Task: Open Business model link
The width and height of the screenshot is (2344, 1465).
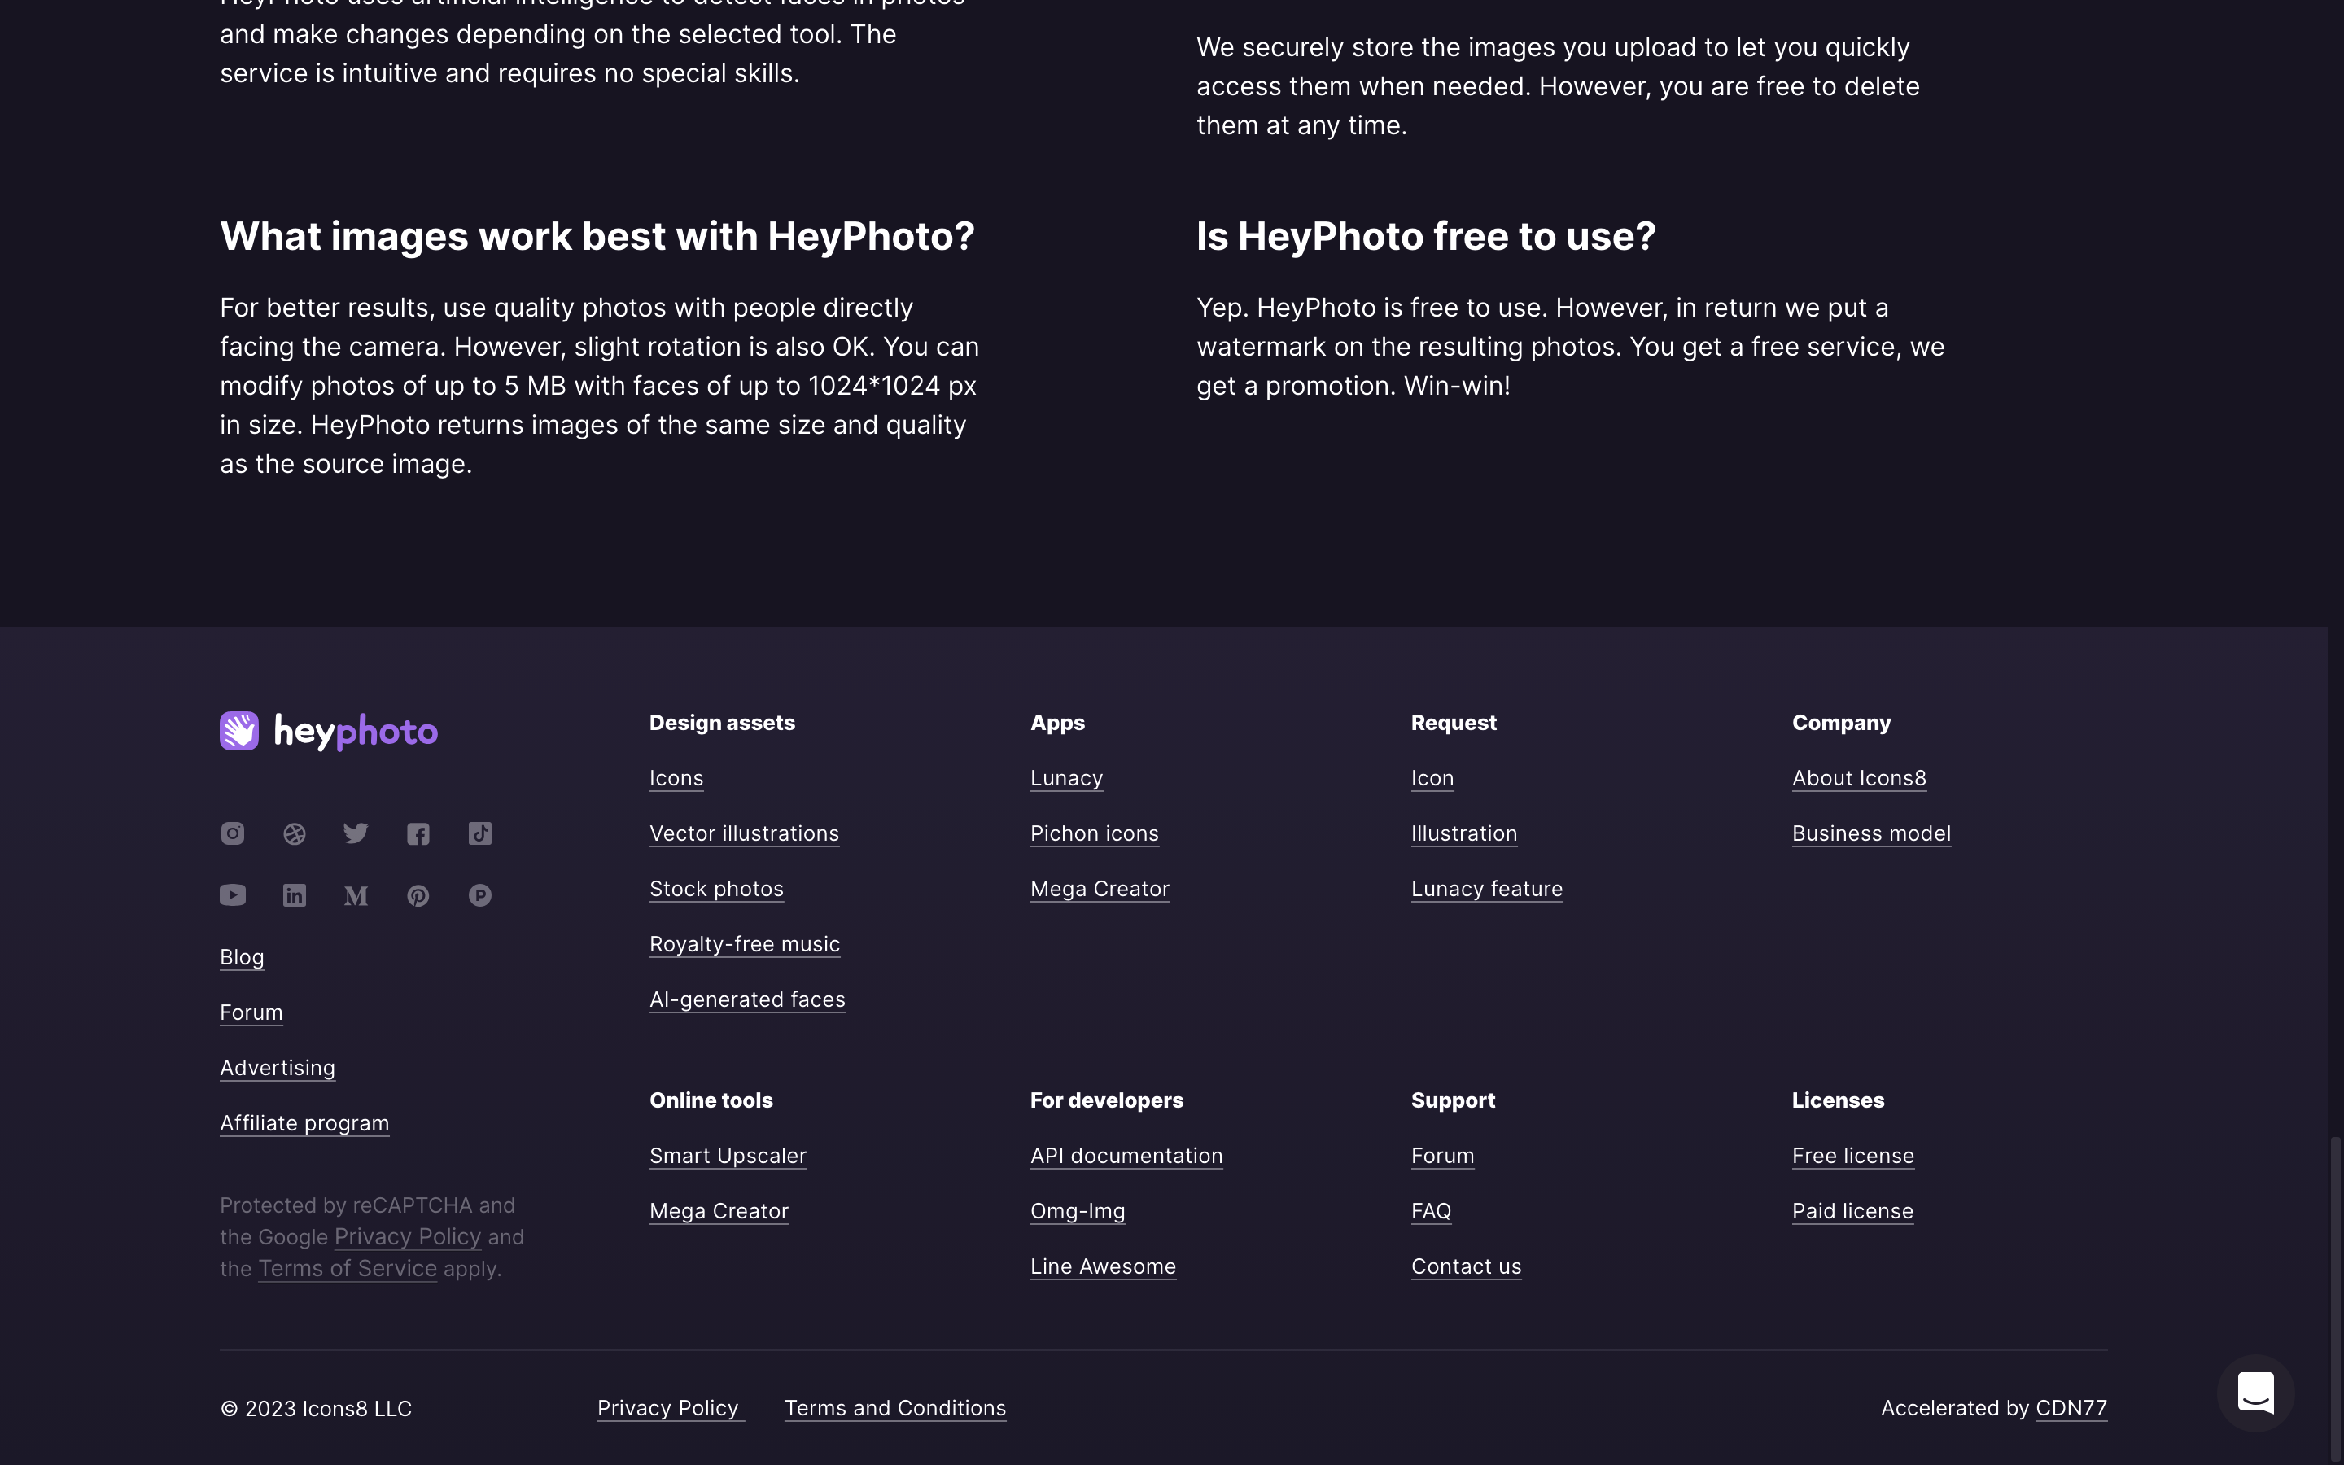Action: pyautogui.click(x=1871, y=833)
